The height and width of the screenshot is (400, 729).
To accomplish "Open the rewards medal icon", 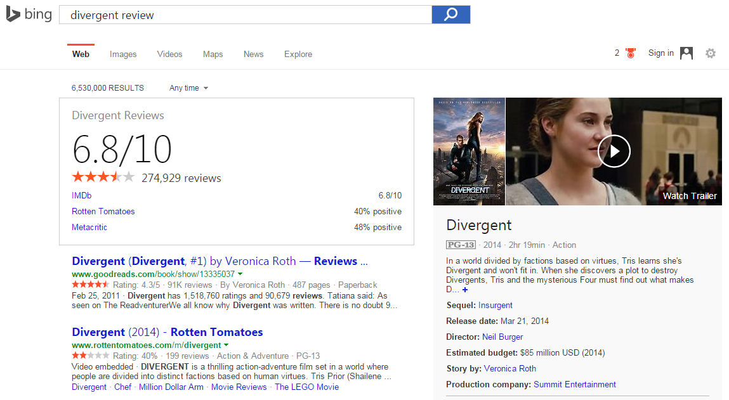I will [630, 53].
